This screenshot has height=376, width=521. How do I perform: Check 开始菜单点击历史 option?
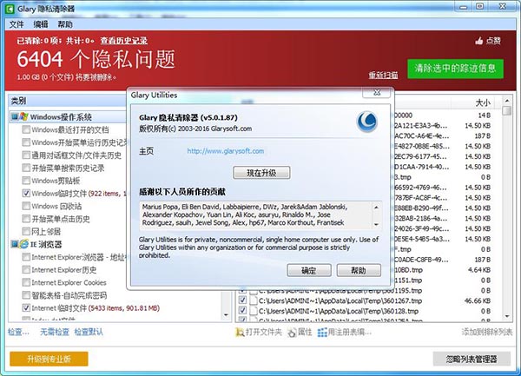[26, 219]
